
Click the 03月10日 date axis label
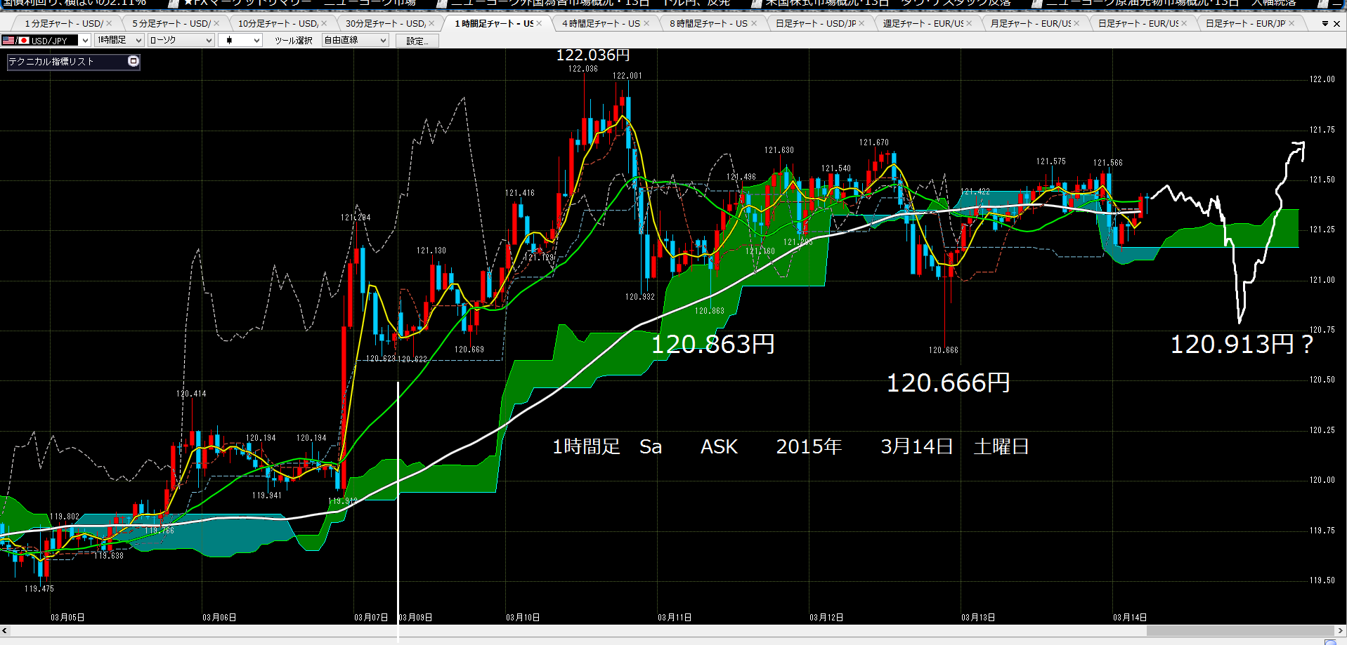click(523, 618)
